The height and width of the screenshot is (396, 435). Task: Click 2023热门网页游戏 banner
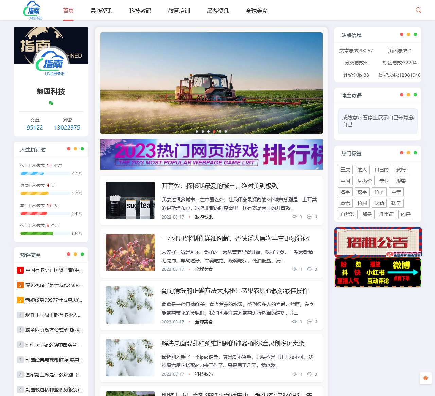click(211, 154)
